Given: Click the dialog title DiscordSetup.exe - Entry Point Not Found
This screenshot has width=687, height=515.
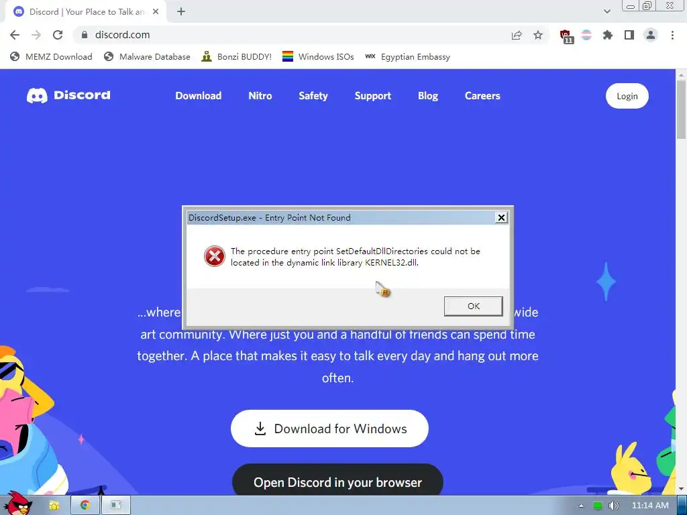Looking at the screenshot, I should tap(270, 218).
